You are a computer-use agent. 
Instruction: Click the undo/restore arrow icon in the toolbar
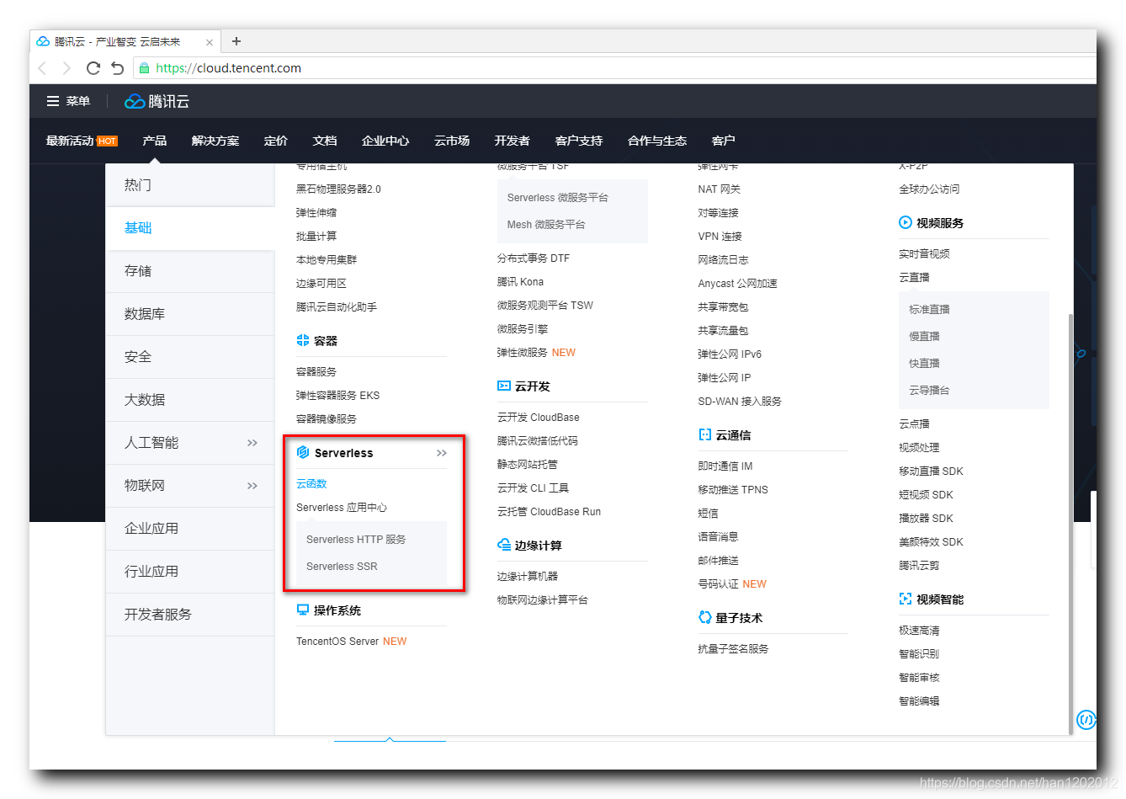click(118, 68)
